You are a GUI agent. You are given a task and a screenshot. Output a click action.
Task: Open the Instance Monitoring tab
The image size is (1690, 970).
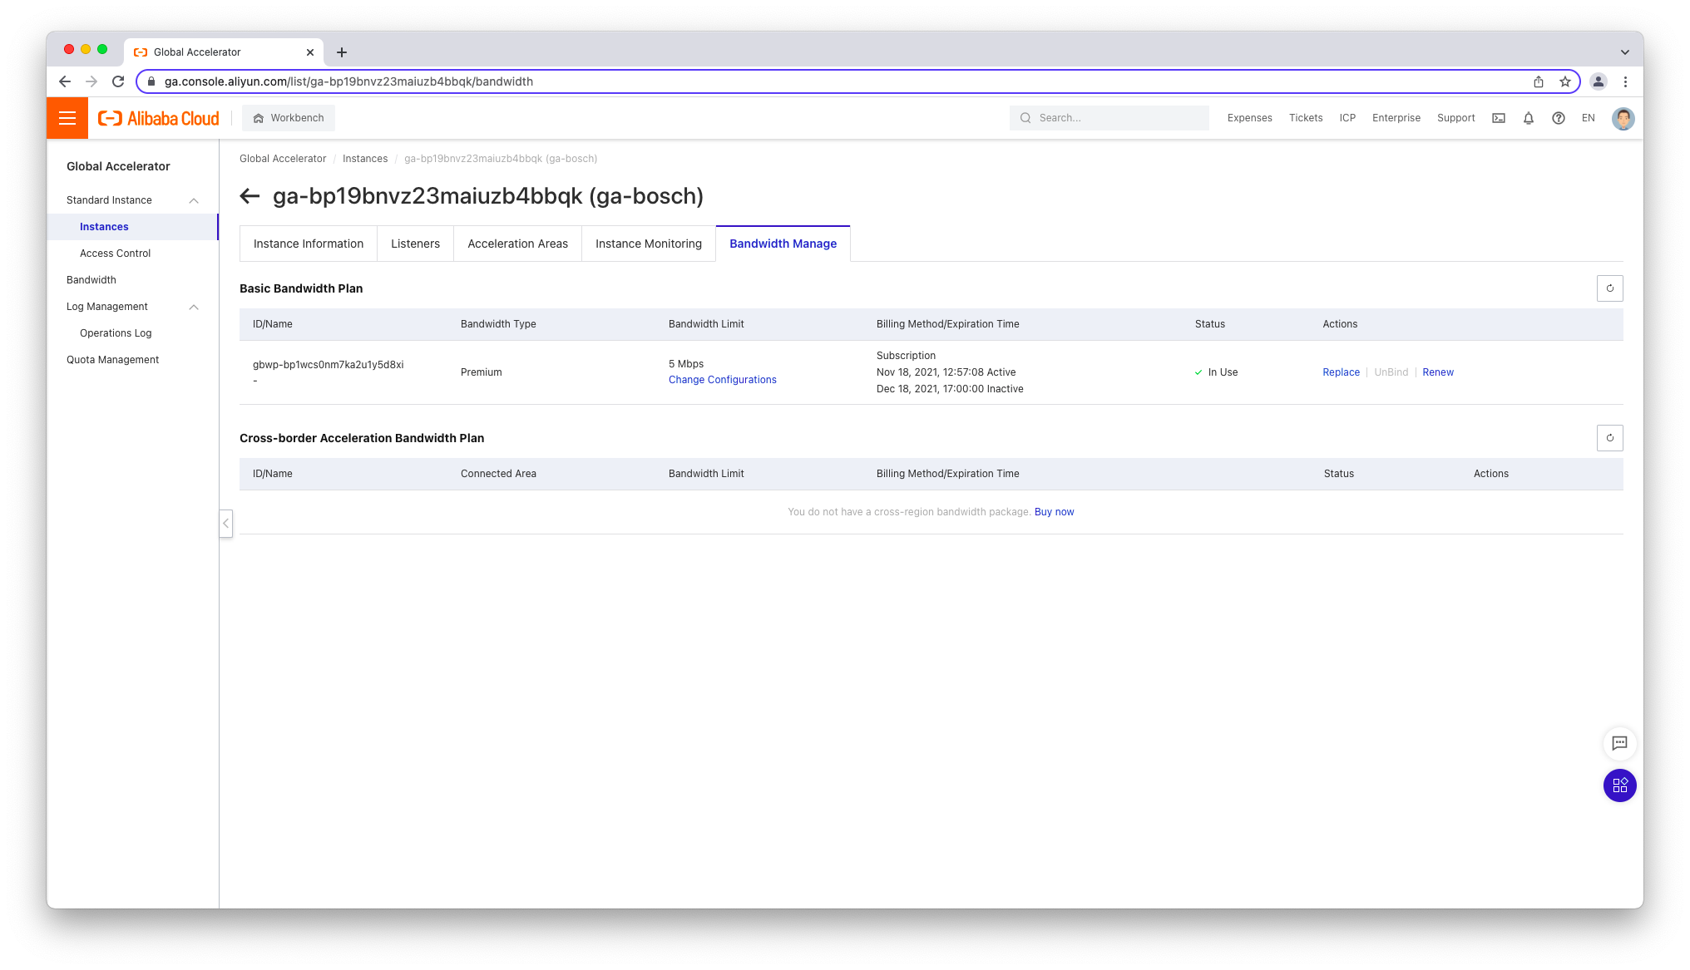(648, 244)
